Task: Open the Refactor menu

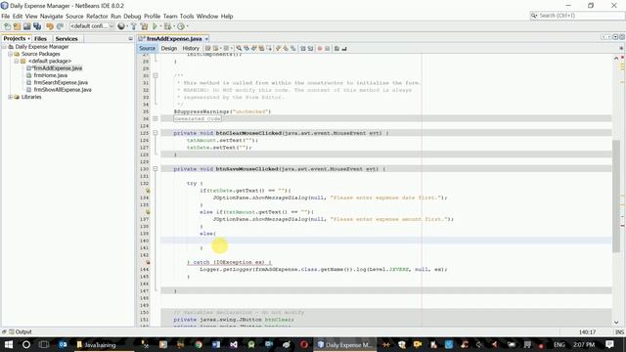Action: pyautogui.click(x=97, y=17)
